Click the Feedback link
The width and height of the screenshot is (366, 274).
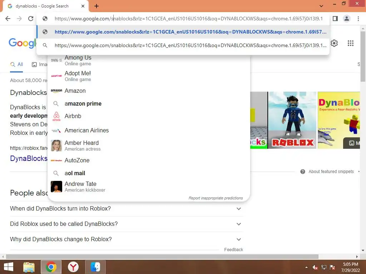point(233,249)
